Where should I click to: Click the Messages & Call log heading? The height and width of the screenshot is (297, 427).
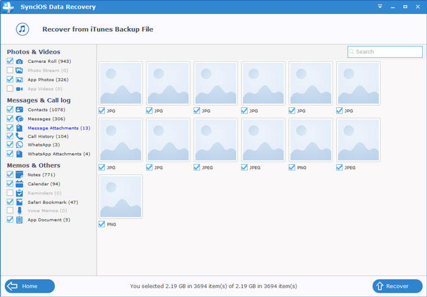[x=38, y=100]
